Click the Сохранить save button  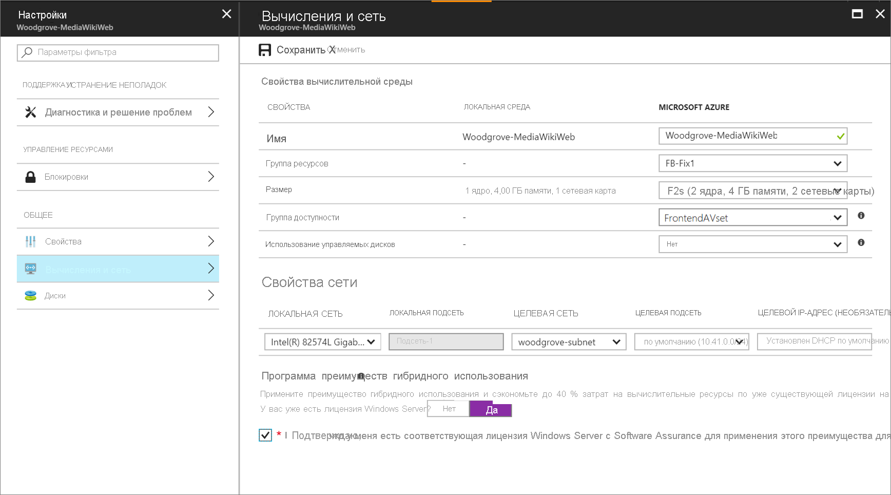coord(292,50)
